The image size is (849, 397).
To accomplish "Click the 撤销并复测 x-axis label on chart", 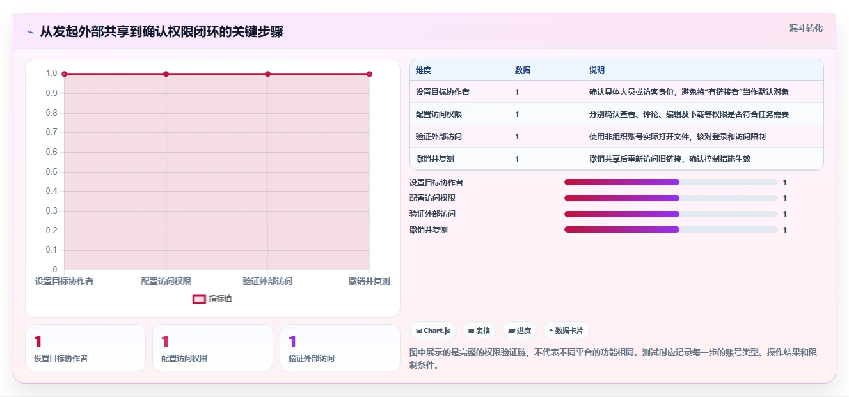I will click(x=369, y=281).
